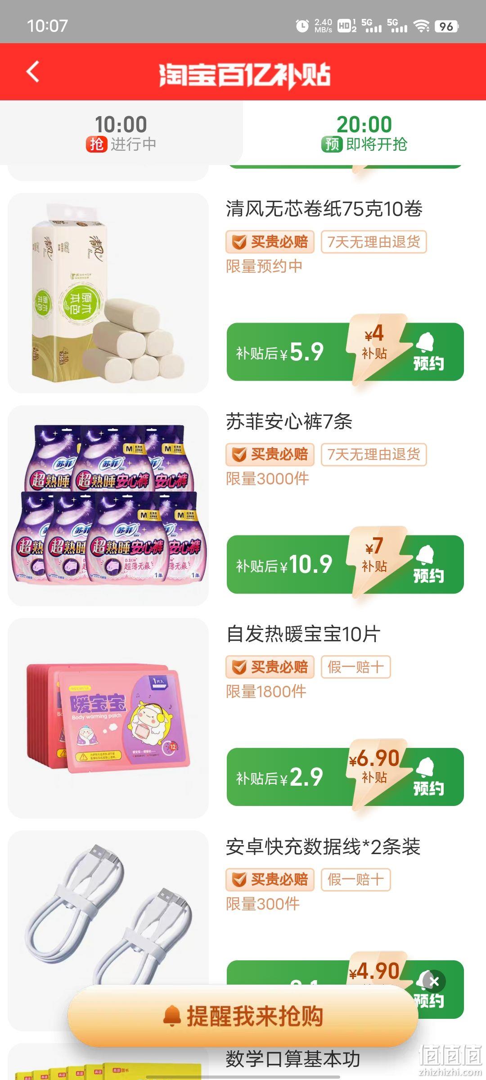The height and width of the screenshot is (1080, 486).
Task: Tap 提醒我来抢购 reminder button
Action: (243, 1016)
